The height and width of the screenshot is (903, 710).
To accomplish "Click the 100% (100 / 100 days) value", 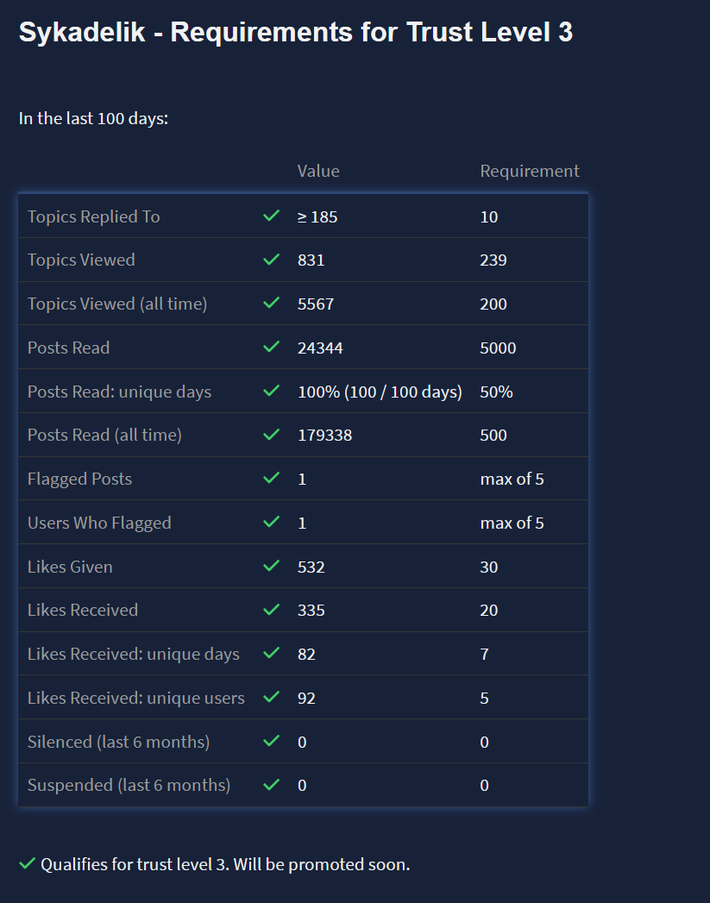I will (380, 392).
